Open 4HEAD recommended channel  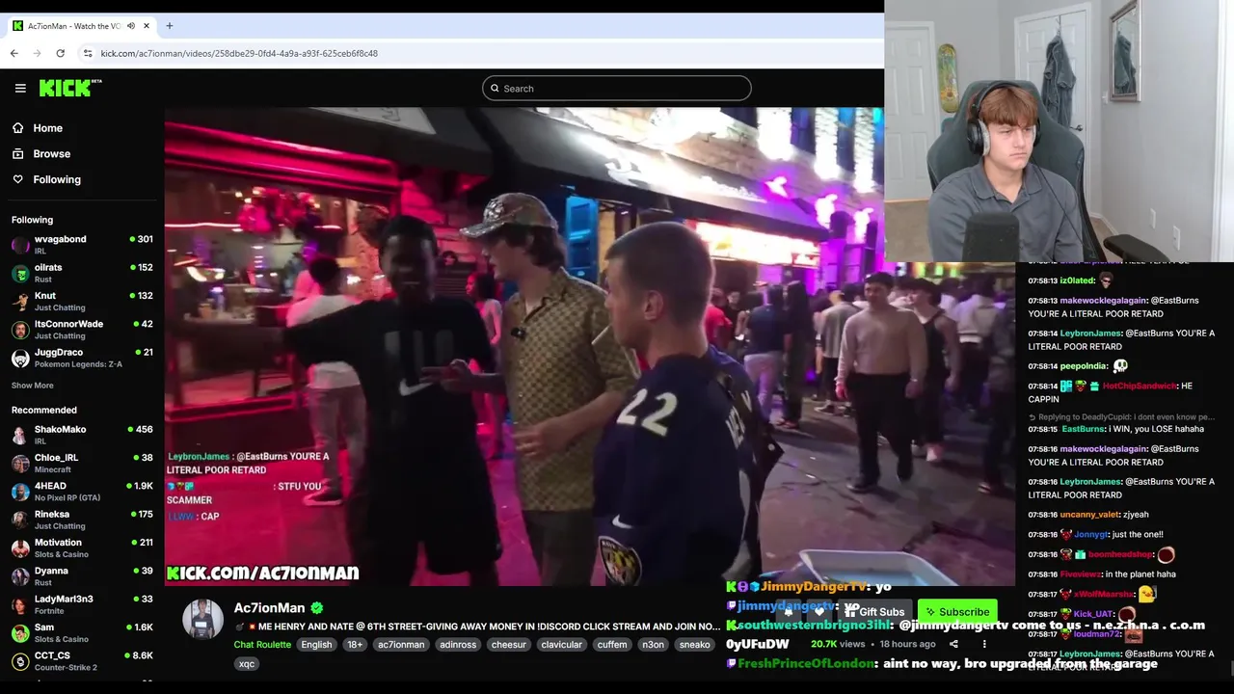tap(82, 492)
